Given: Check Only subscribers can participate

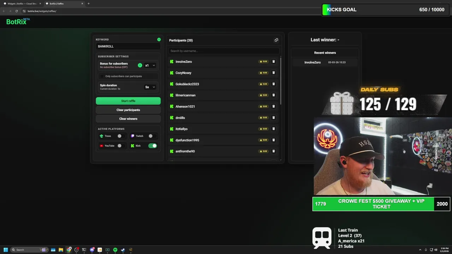Looking at the screenshot, I should [102, 76].
